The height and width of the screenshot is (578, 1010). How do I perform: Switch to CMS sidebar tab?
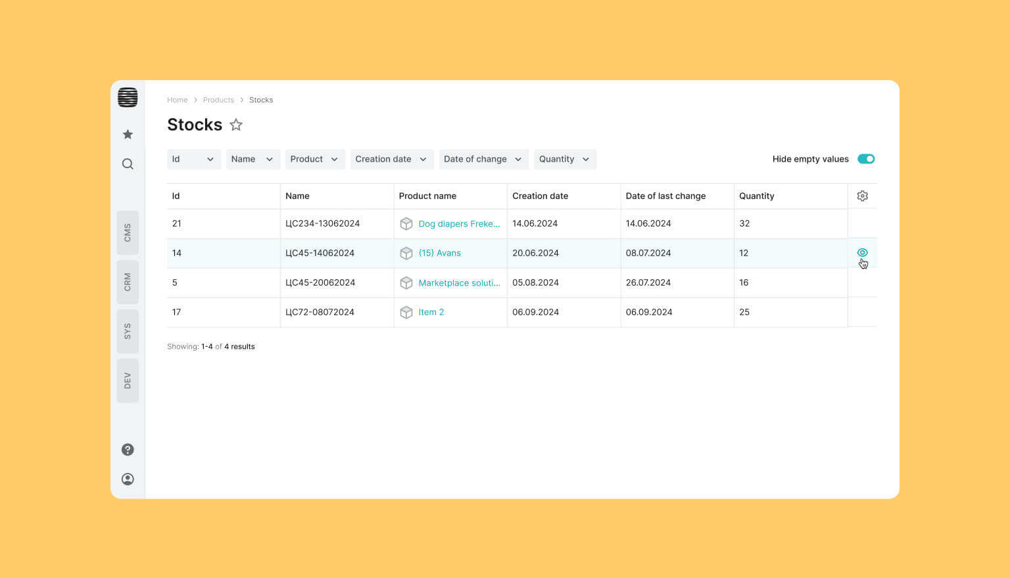click(128, 233)
